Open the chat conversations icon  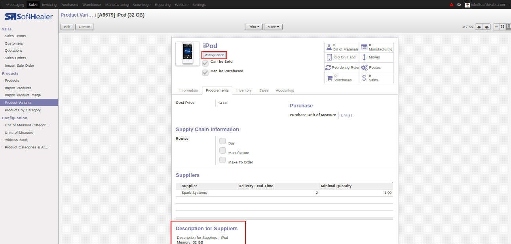click(459, 5)
